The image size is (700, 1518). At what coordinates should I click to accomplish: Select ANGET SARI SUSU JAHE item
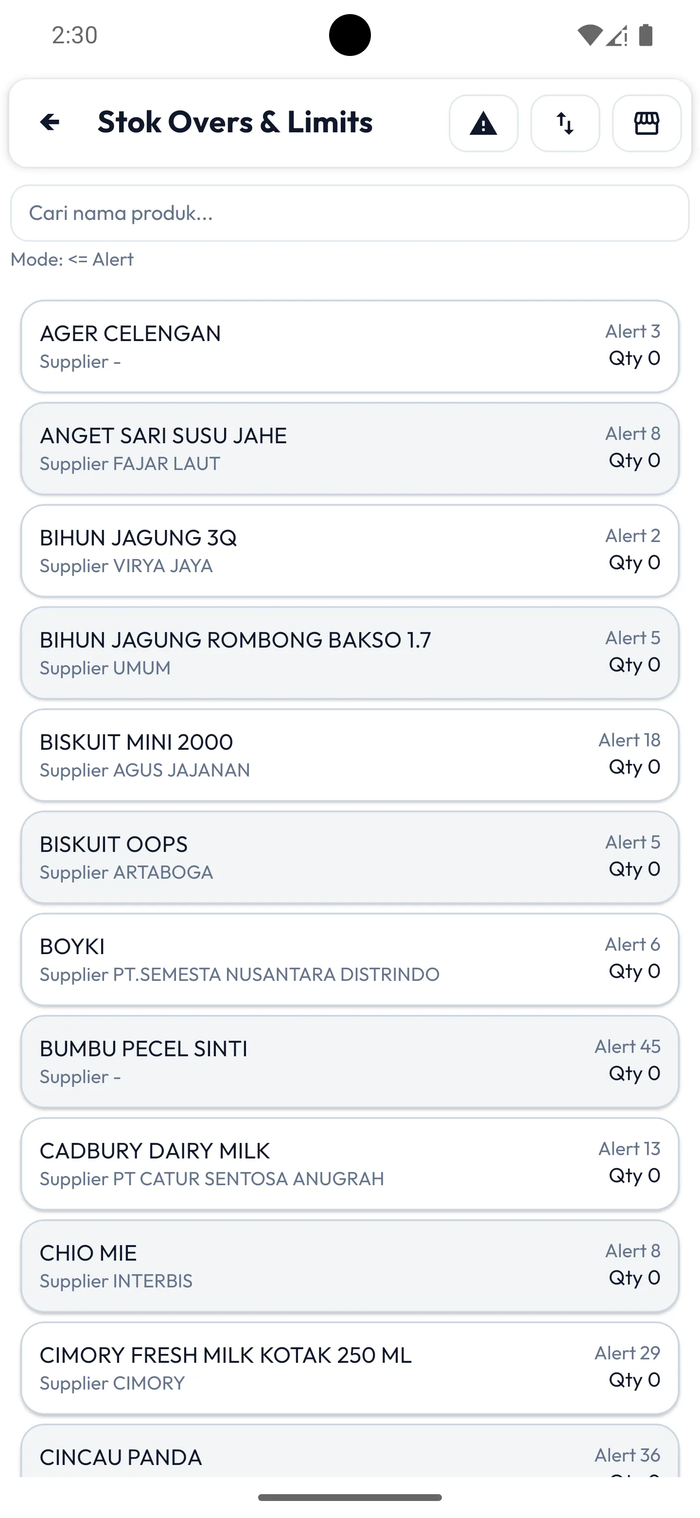click(350, 449)
